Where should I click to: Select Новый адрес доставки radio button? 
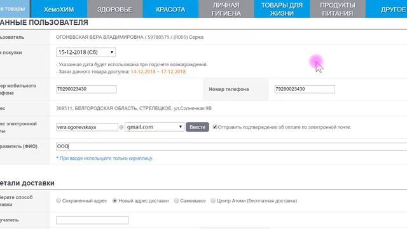pos(114,201)
